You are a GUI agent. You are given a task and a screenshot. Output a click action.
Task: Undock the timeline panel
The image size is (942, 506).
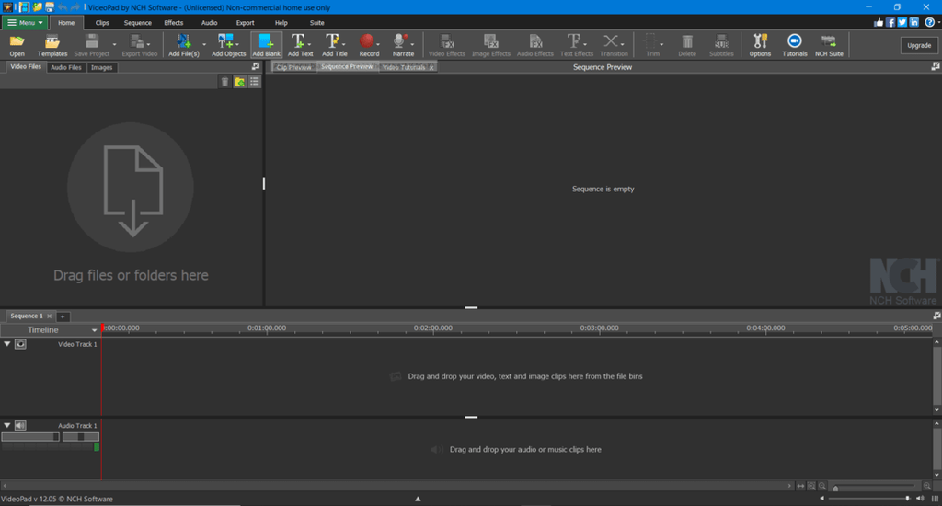click(936, 316)
